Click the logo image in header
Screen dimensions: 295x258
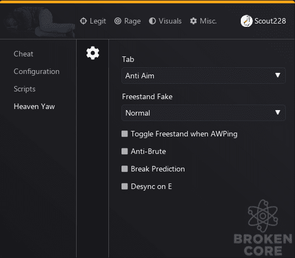pos(40,22)
